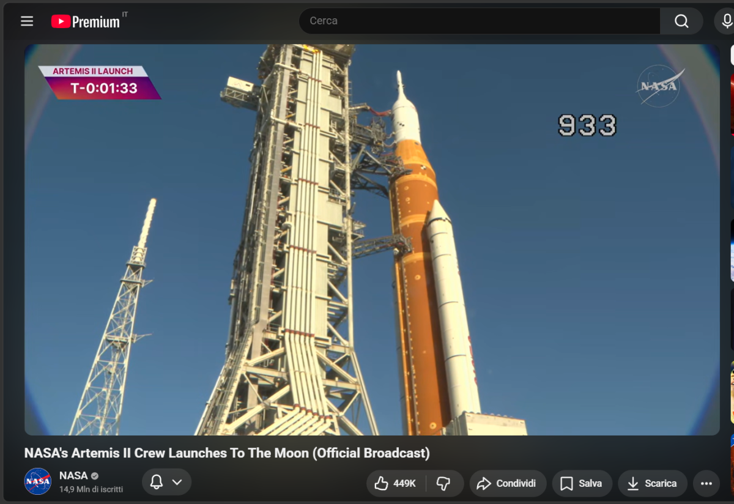Like the video with thumbs up
The height and width of the screenshot is (504, 734).
(x=396, y=483)
